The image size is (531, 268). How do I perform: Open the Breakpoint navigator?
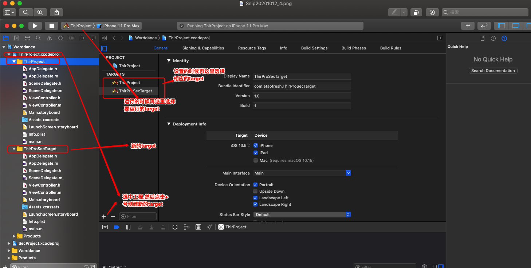pyautogui.click(x=82, y=38)
